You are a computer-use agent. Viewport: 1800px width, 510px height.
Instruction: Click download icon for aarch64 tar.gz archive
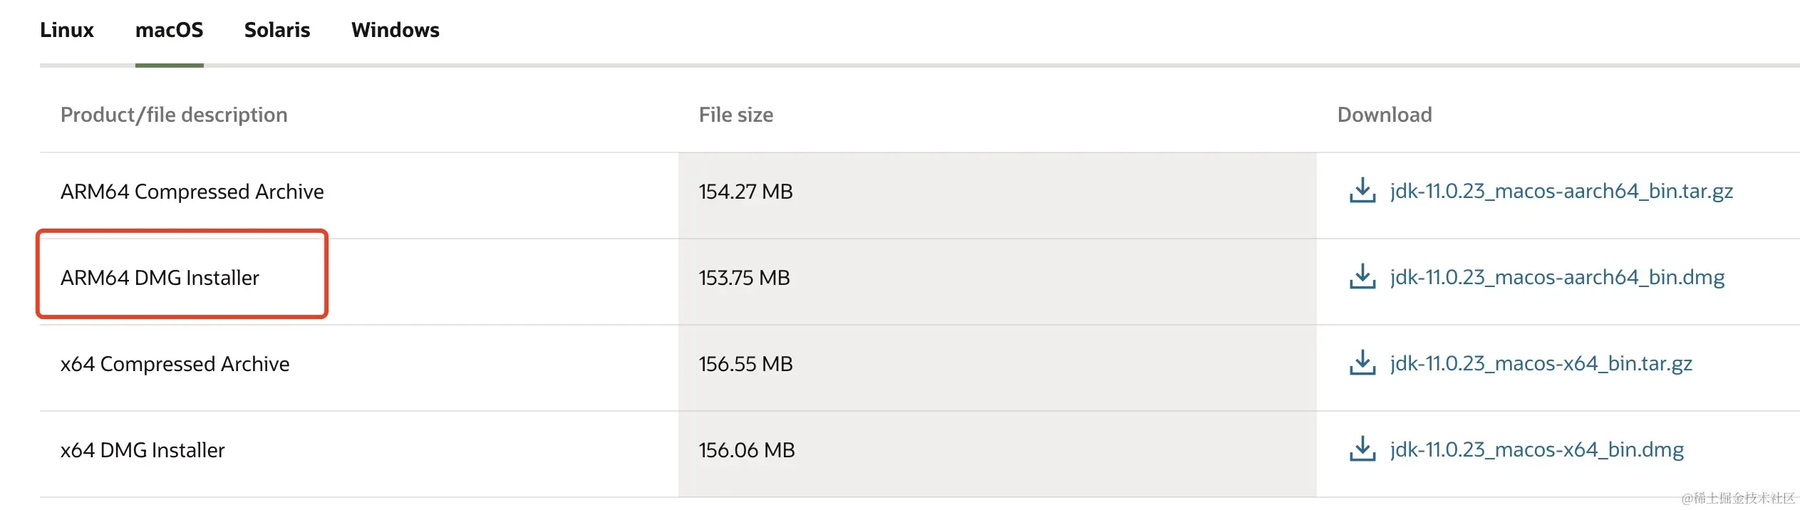point(1362,191)
